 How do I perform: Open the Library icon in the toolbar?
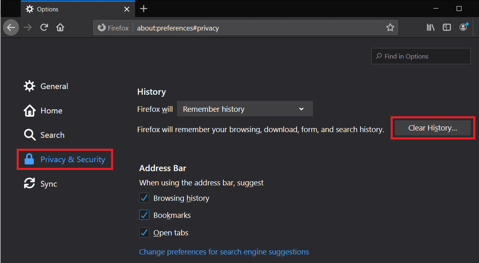coord(431,28)
